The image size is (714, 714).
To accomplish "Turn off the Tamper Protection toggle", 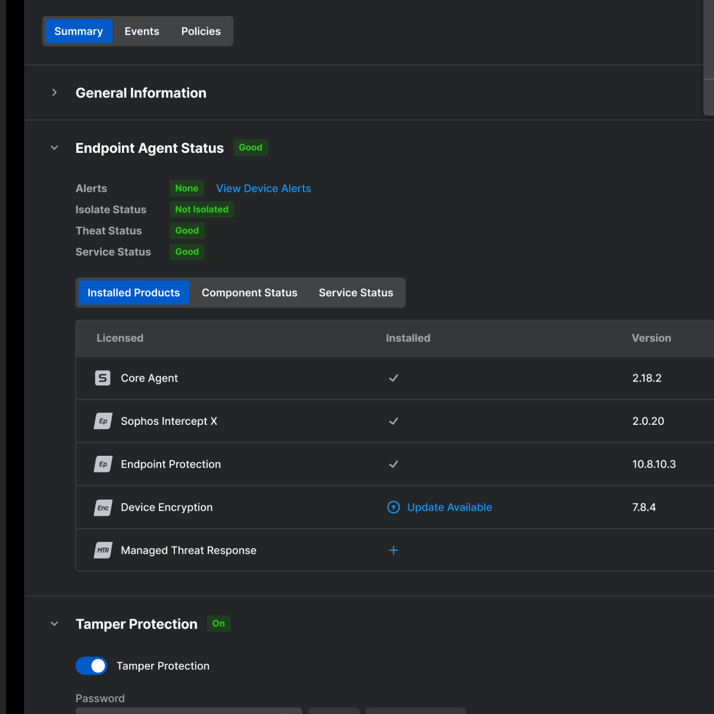I will tap(92, 666).
